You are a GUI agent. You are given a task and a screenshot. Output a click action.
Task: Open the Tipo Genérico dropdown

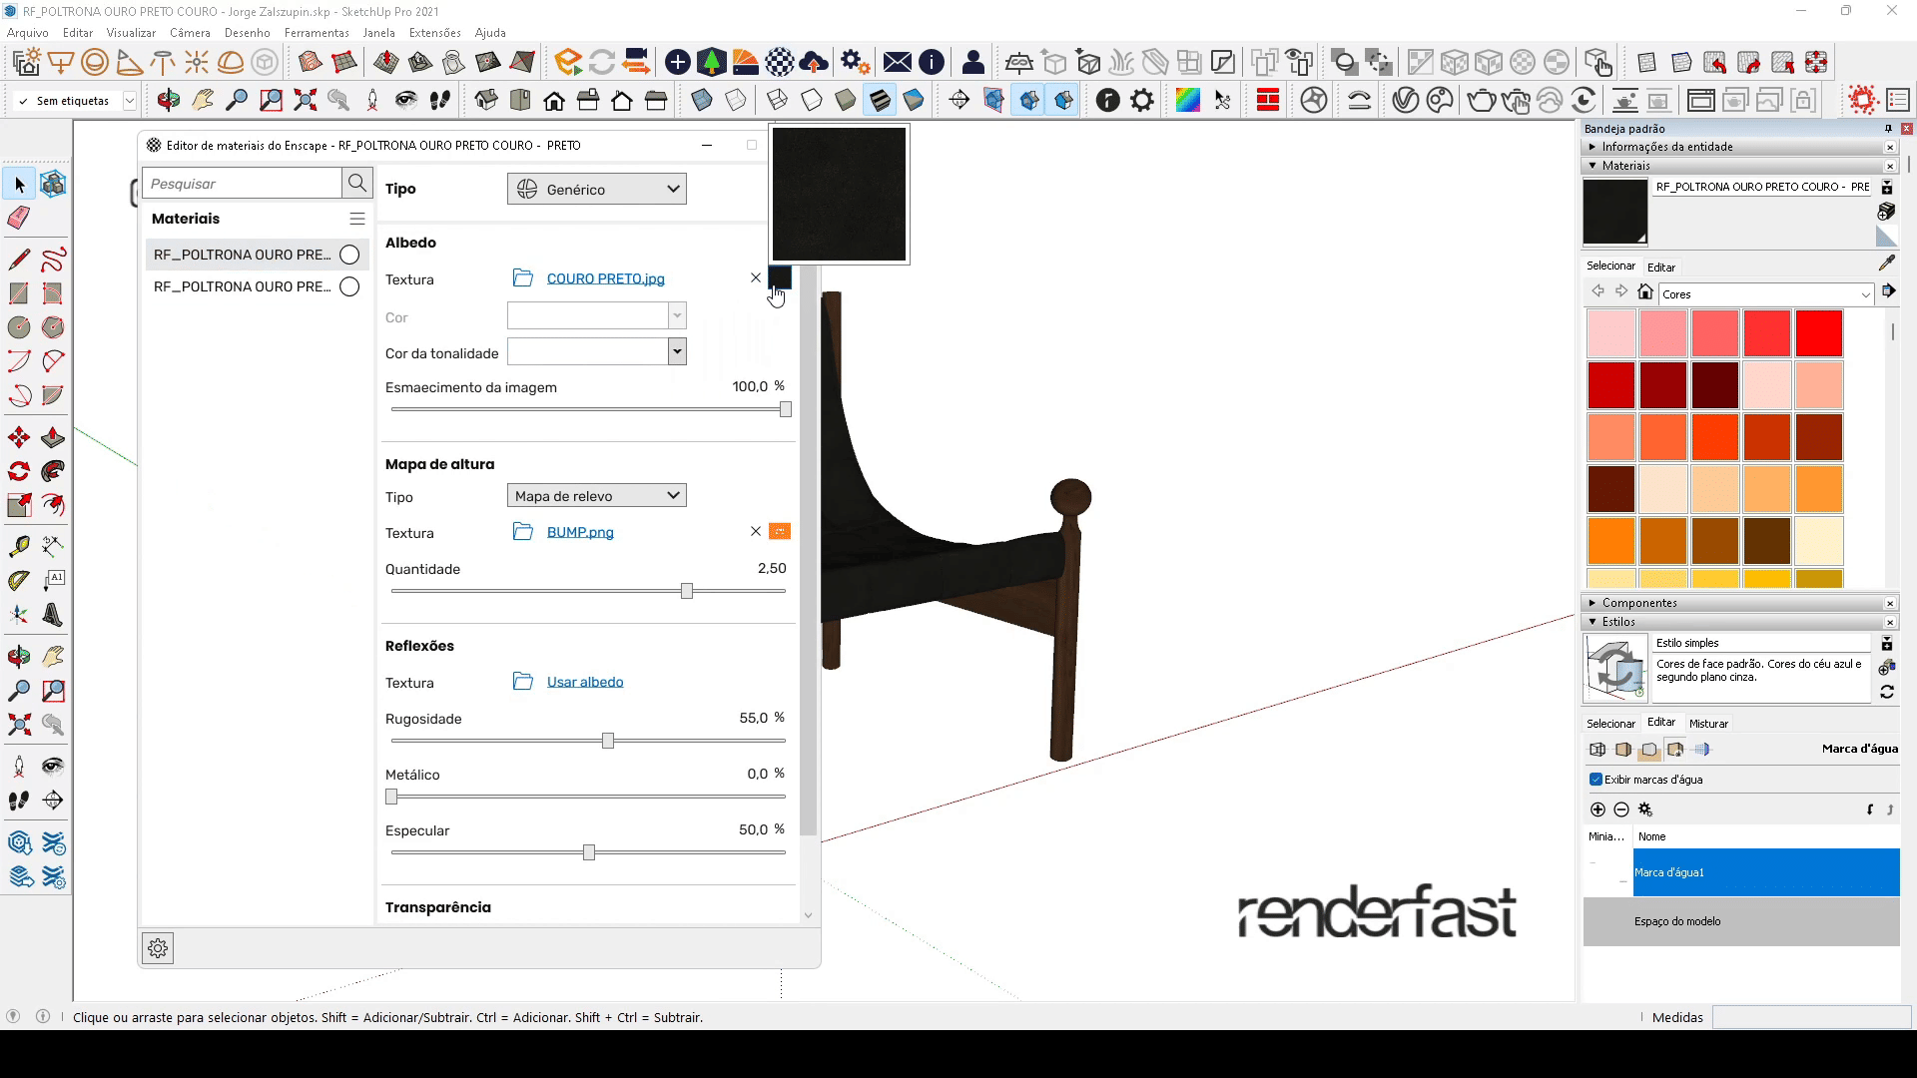596,190
